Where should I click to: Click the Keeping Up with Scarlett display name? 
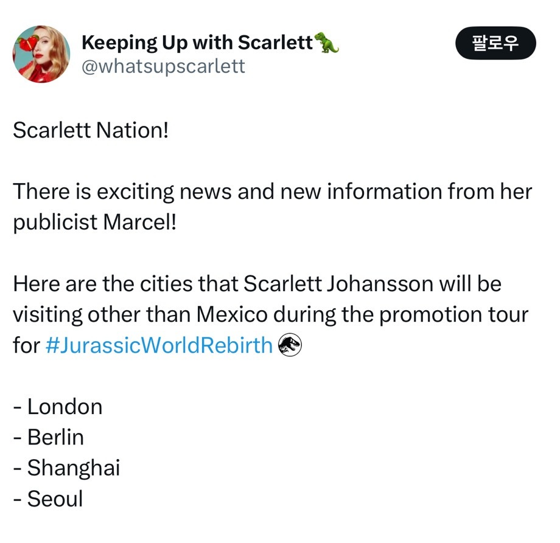(197, 43)
